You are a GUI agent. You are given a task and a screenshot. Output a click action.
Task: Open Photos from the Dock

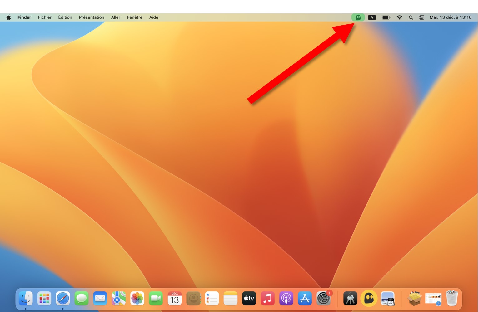point(137,299)
